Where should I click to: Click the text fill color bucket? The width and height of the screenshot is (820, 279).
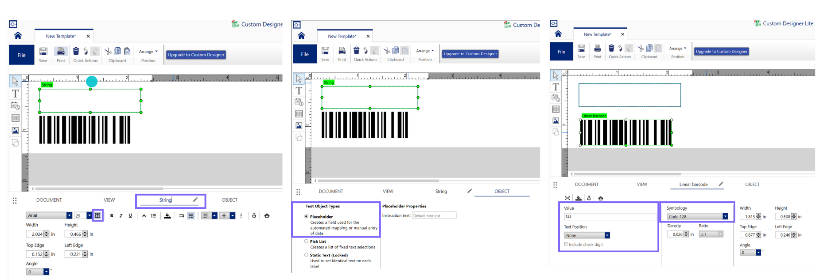[167, 216]
